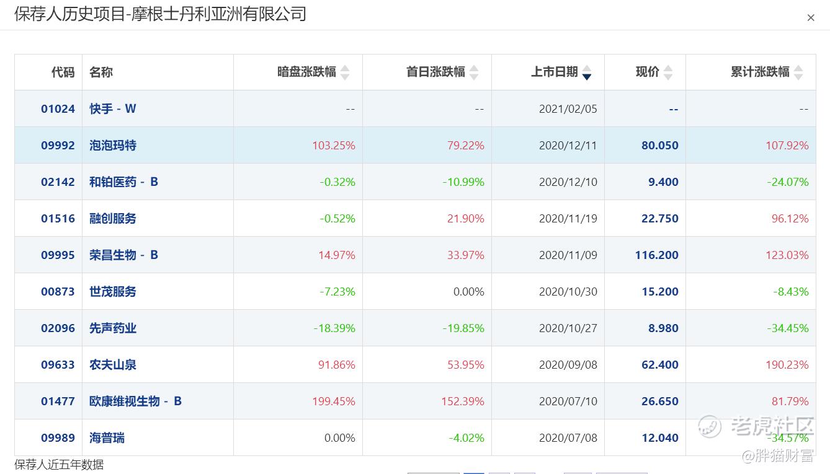Select the cumulative change 123.03%
Image resolution: width=830 pixels, height=474 pixels.
787,255
